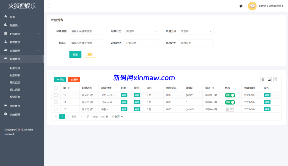Screen dimensions: 288x166
Task: Expand the 数据统计 sidebar menu
Action: click(x=22, y=25)
